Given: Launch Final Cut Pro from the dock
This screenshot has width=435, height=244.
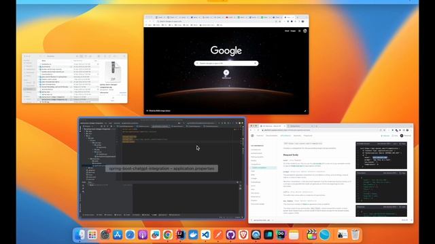Looking at the screenshot, I should [312, 235].
